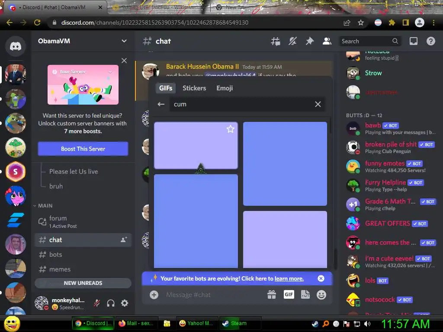Dismiss the bots evolving notice
Image resolution: width=443 pixels, height=332 pixels.
coord(321,279)
